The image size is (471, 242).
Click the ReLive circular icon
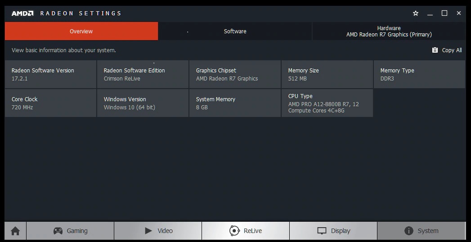click(234, 231)
